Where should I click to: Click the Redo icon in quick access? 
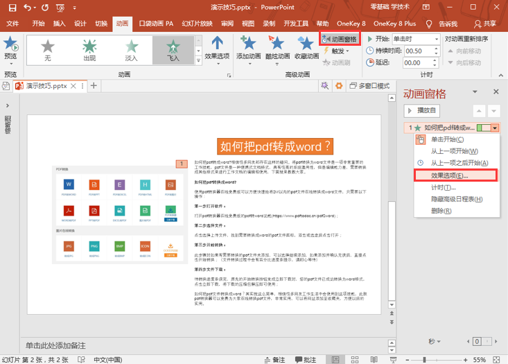45,8
